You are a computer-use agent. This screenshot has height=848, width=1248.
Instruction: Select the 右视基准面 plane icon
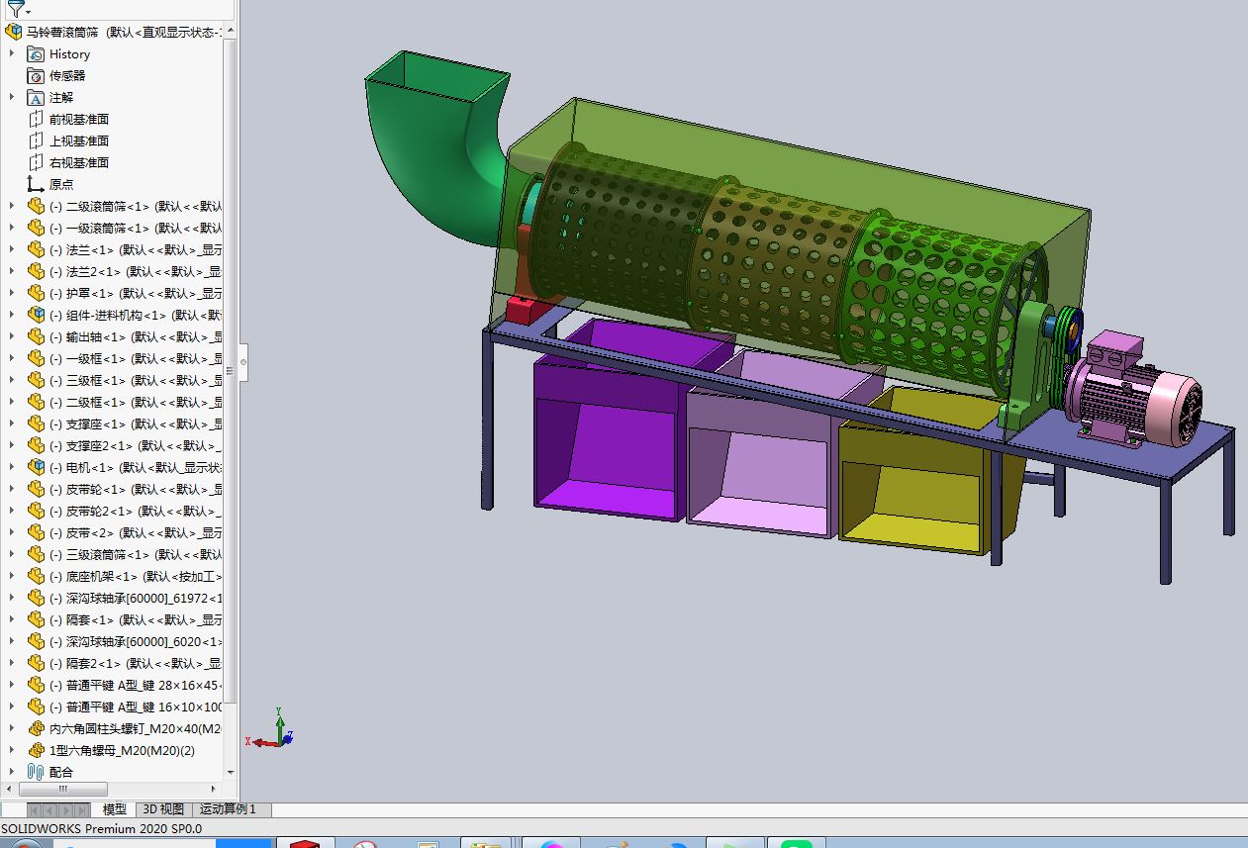coord(36,162)
